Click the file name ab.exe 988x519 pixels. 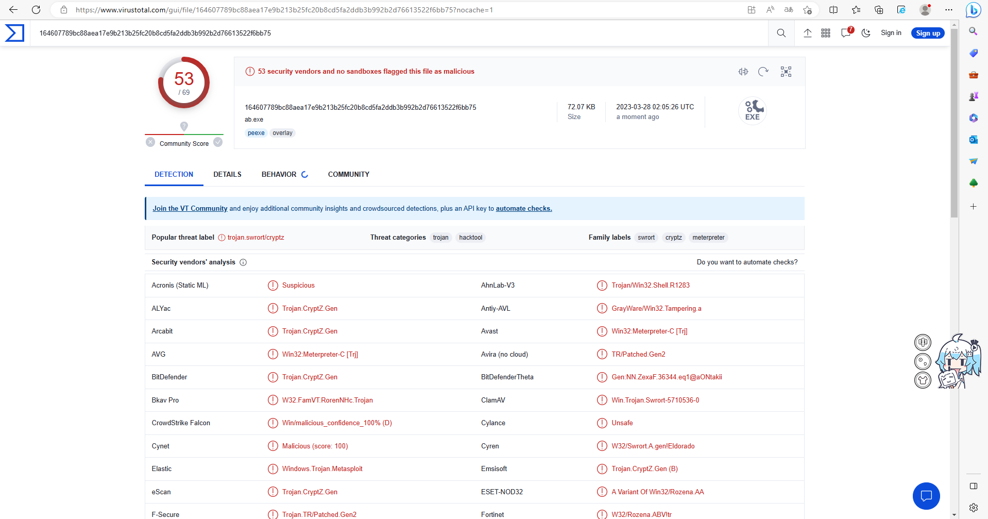pos(254,120)
